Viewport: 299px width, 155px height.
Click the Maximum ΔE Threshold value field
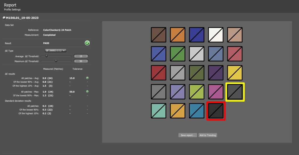pos(81,61)
